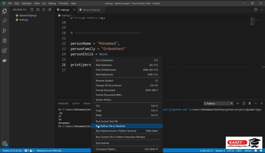The width and height of the screenshot is (265, 153).
Task: Select Peek References
Action: click(127, 74)
